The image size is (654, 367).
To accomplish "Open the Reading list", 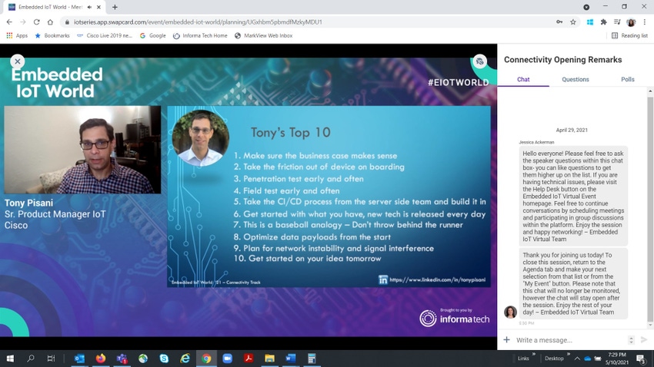I will [x=629, y=35].
